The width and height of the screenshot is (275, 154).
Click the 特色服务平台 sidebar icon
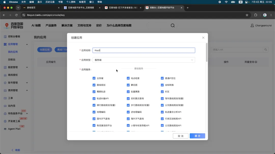coord(5,113)
